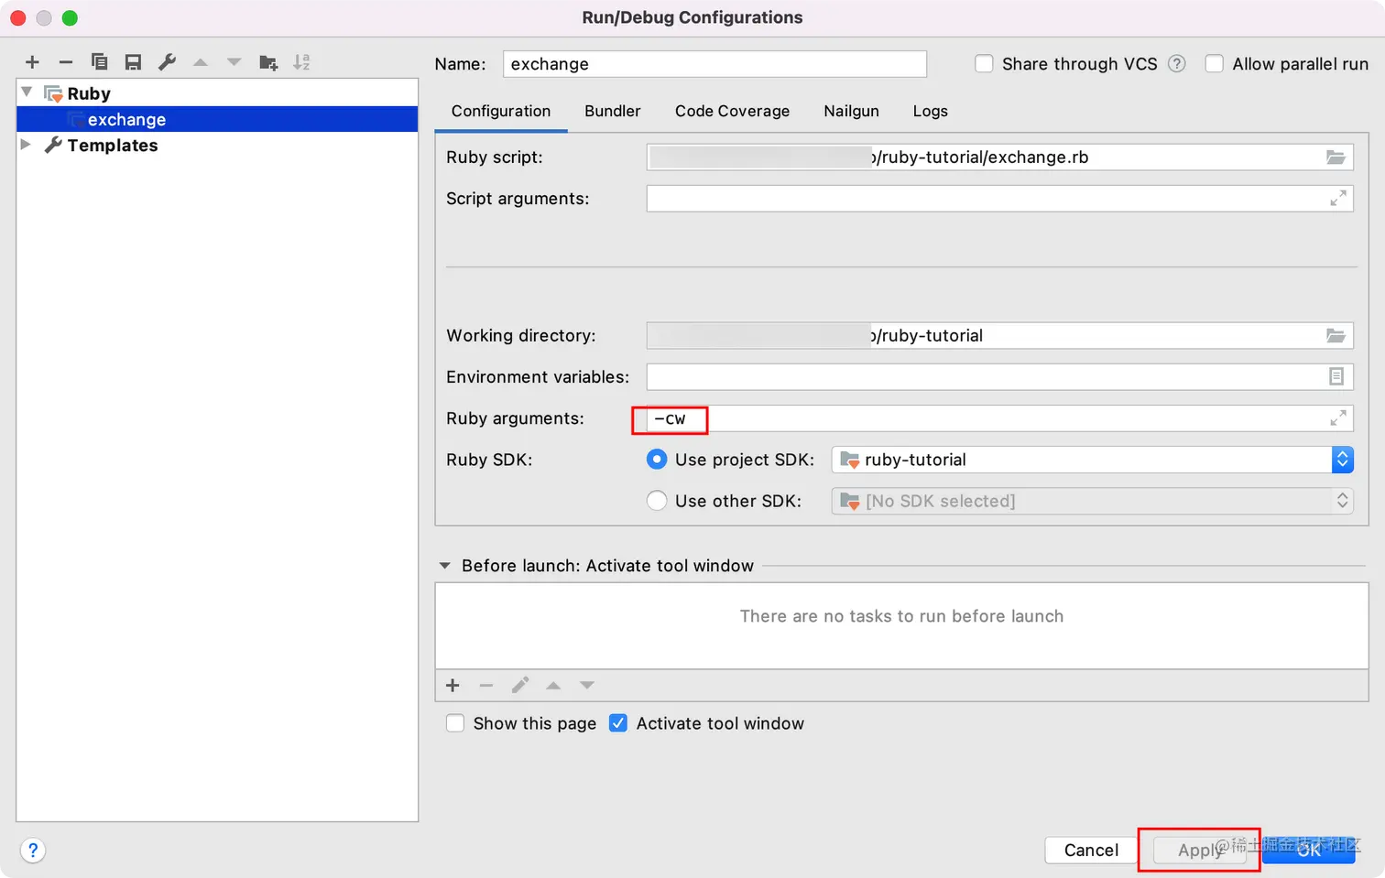1385x878 pixels.
Task: Add new configuration with plus icon
Action: click(32, 62)
